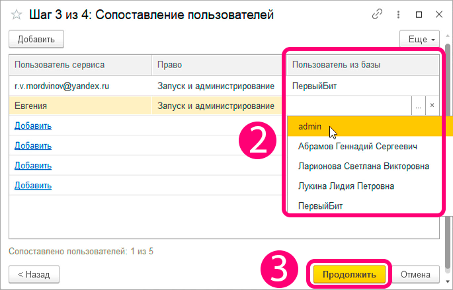Go back with the < Назад button

pyautogui.click(x=34, y=274)
